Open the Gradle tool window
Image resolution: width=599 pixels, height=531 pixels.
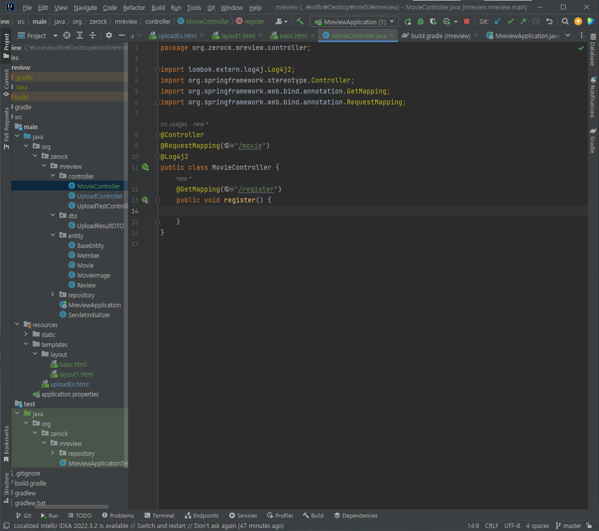click(x=593, y=141)
